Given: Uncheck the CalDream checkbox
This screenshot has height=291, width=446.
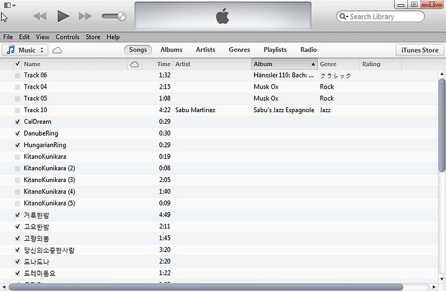Looking at the screenshot, I should click(17, 122).
